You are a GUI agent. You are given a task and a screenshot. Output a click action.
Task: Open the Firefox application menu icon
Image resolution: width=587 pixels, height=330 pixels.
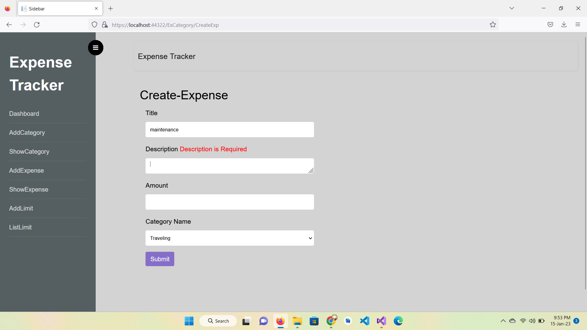tap(578, 24)
